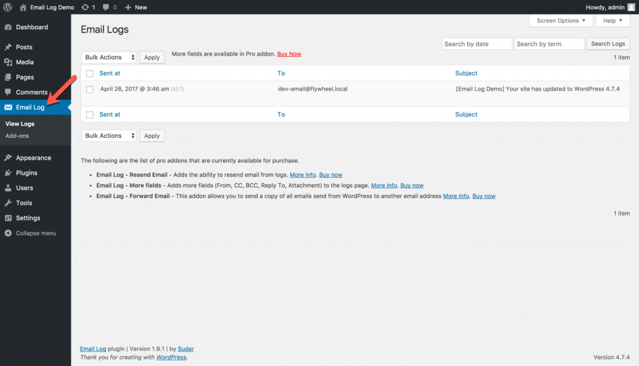Click the Howdy, admin account menu

click(610, 7)
